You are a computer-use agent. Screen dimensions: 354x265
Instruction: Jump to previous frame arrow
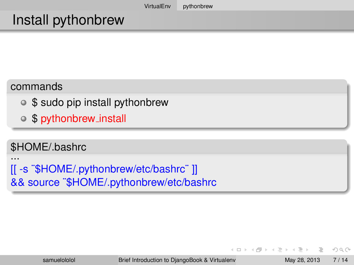coord(253,250)
